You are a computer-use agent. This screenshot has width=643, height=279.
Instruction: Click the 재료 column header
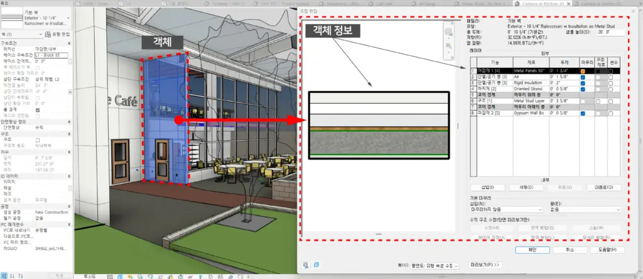tap(530, 62)
